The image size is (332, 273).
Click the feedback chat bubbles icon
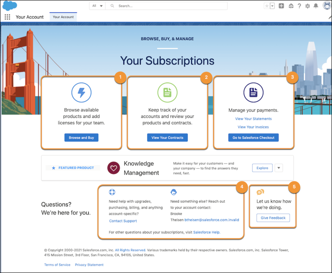[x=260, y=192]
